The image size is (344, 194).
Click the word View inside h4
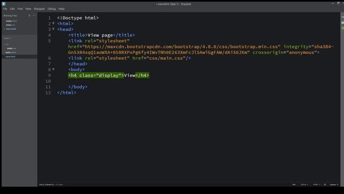click(x=130, y=75)
